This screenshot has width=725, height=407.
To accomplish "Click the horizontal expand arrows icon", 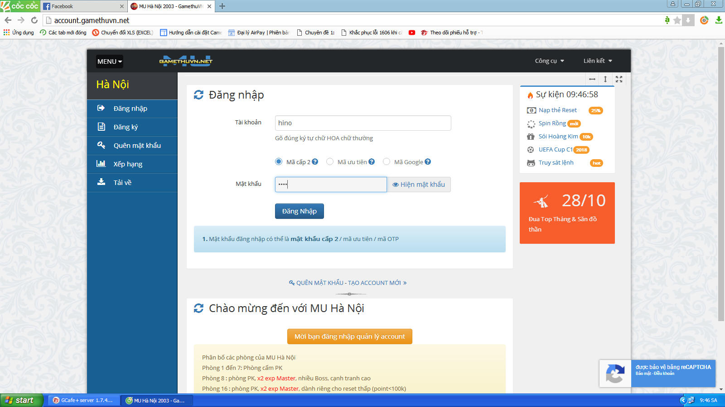I will pos(592,79).
